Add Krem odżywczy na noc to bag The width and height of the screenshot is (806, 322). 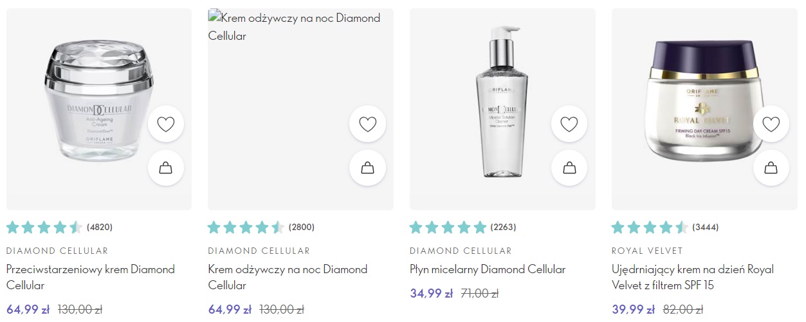click(367, 168)
